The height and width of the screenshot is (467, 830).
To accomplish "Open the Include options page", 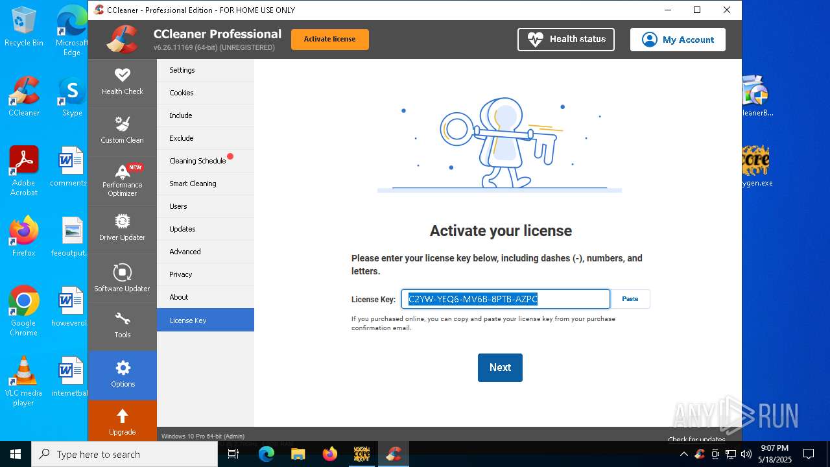I will click(x=206, y=115).
